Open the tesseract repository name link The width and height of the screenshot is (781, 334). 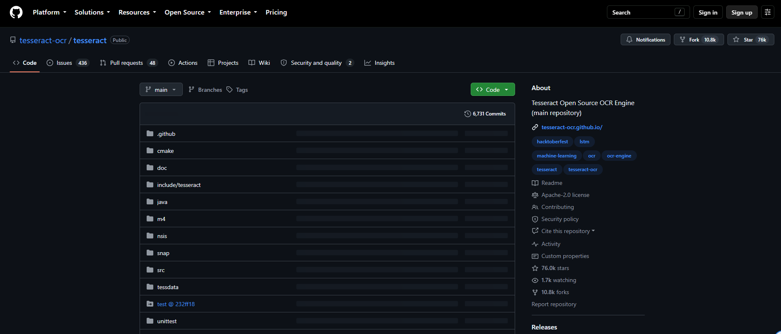point(90,40)
